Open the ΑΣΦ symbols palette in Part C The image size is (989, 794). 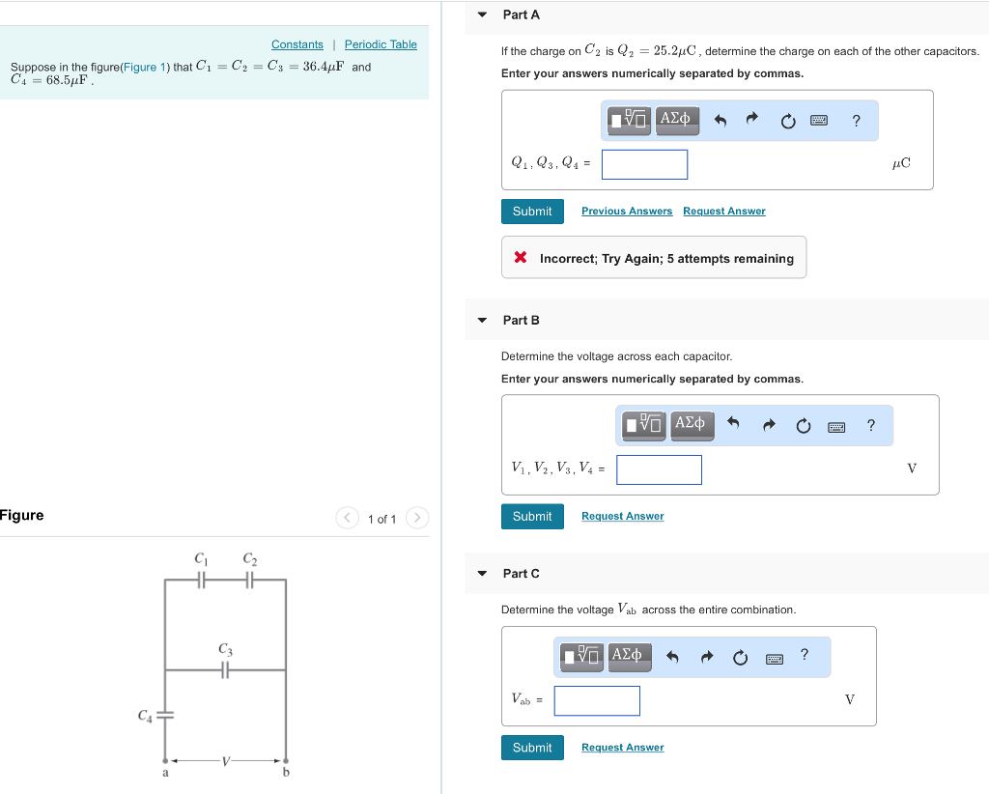[x=629, y=656]
